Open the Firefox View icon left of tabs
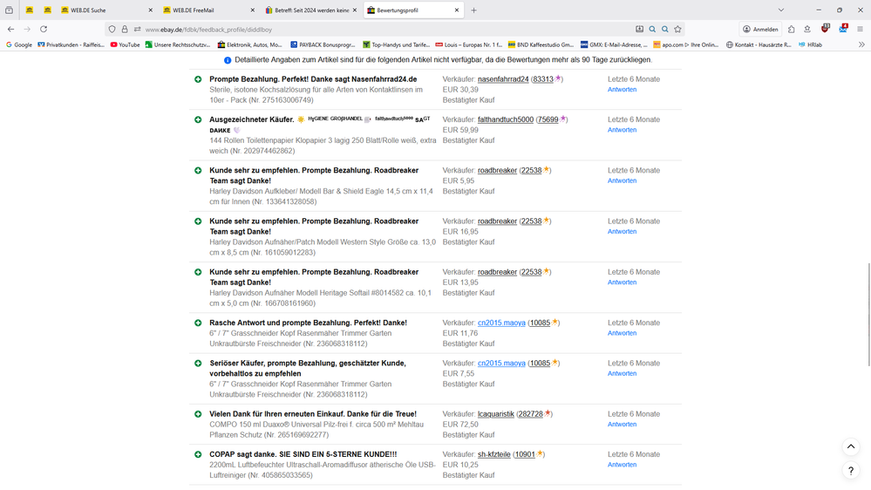 9,10
